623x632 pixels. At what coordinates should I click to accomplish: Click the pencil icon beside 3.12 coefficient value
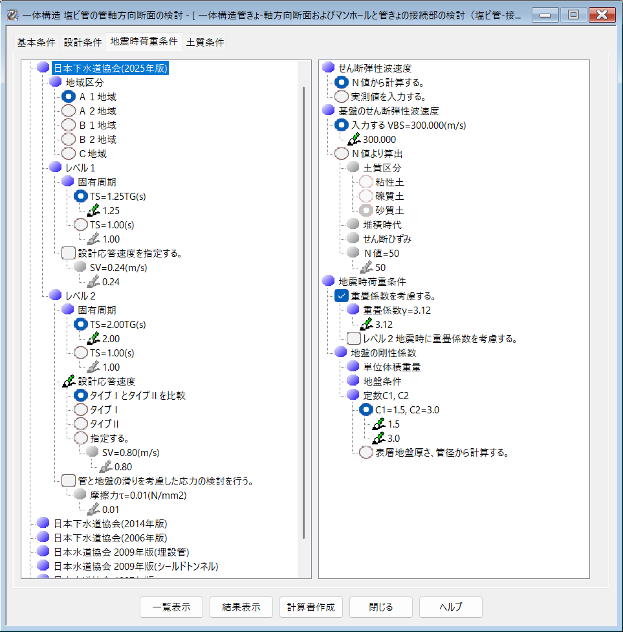click(x=366, y=324)
